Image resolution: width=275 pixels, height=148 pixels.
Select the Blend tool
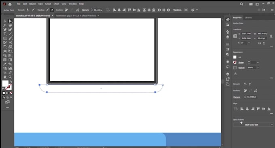[x=10, y=64]
